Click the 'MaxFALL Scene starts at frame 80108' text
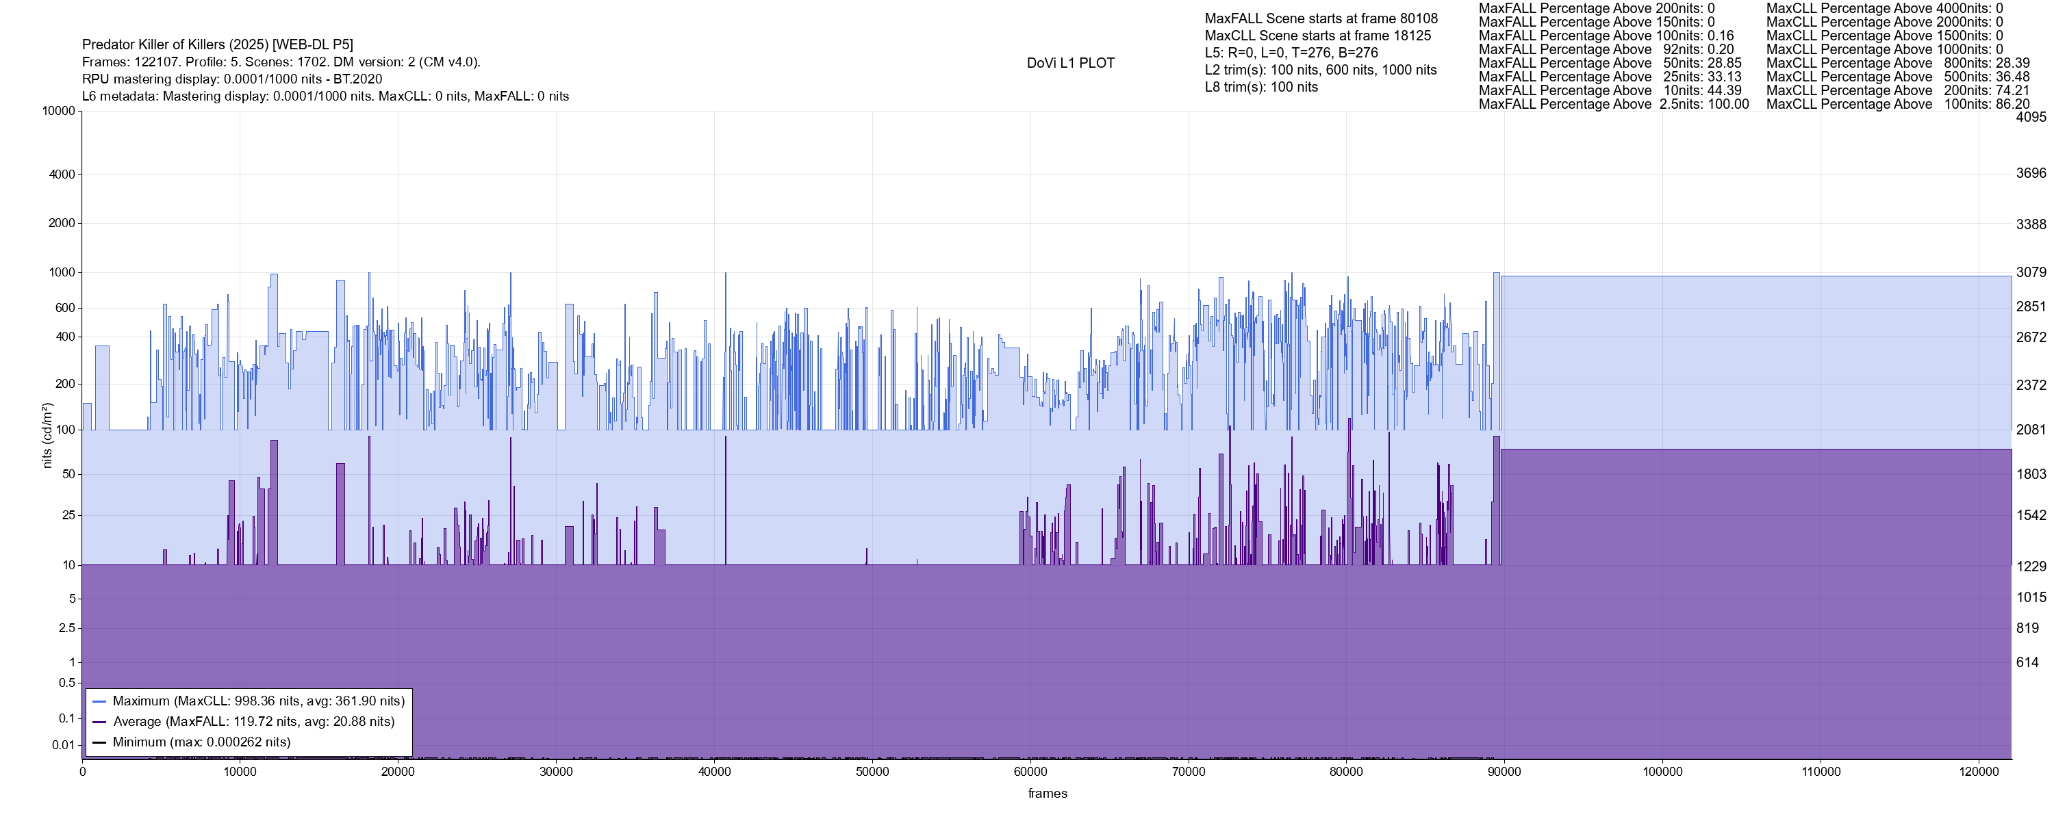Screen dimensions: 2054x821 click(1321, 18)
